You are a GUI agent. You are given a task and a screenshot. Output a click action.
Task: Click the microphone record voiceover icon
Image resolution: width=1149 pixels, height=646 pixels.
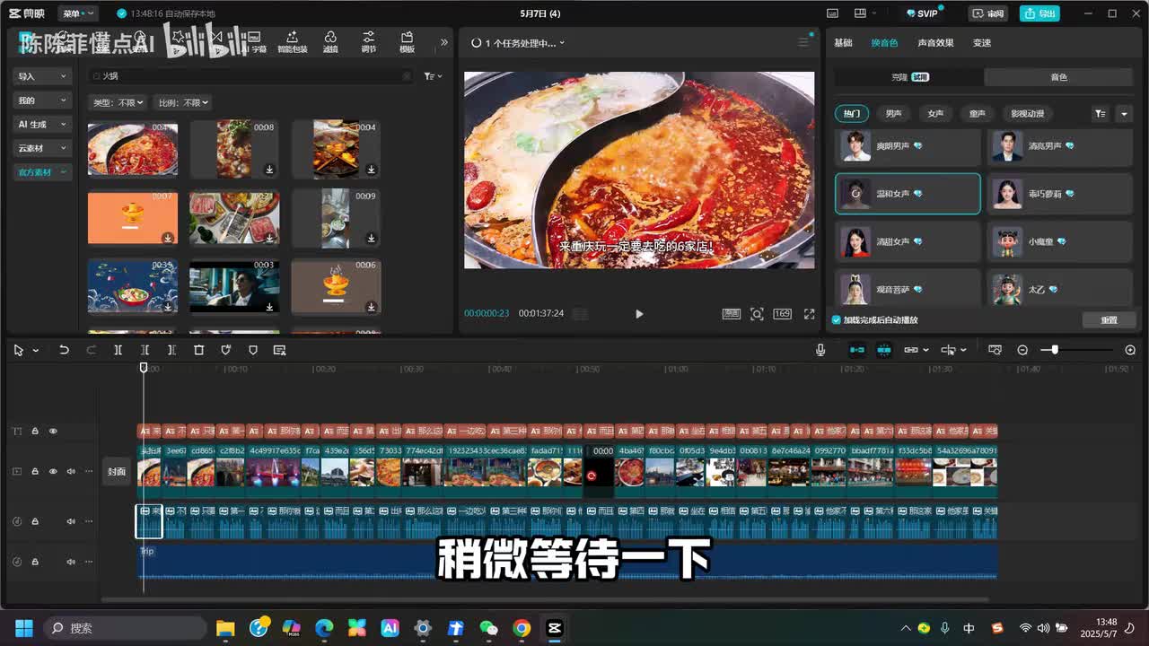pos(820,350)
